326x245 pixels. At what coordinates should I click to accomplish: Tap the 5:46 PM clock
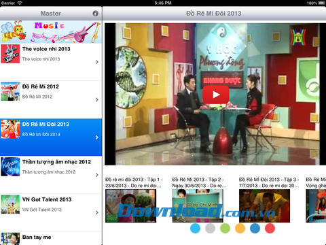163,3
